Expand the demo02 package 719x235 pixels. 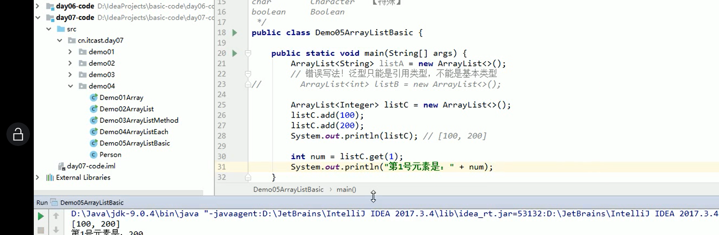pos(70,63)
